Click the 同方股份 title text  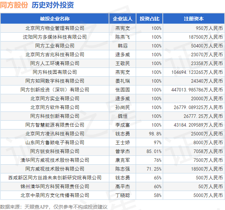14,5
